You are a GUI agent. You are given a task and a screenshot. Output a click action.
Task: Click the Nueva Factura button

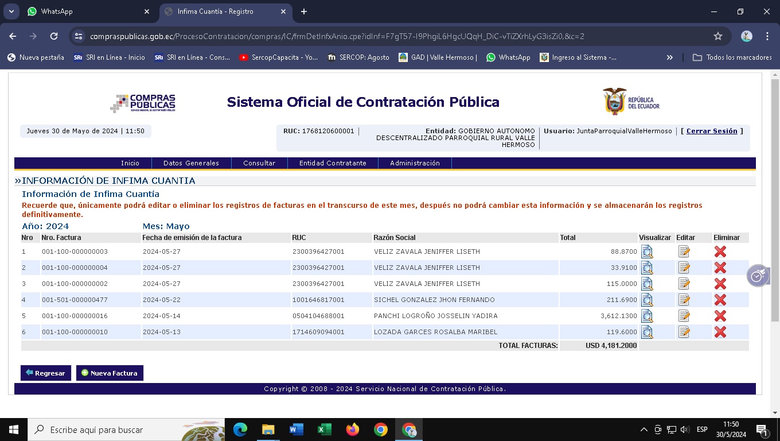pyautogui.click(x=110, y=373)
